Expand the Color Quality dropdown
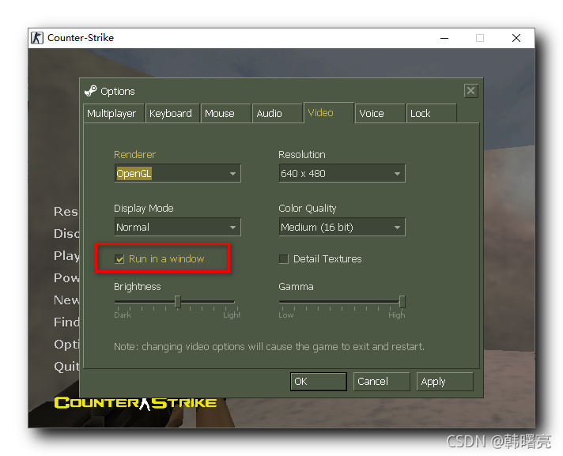The width and height of the screenshot is (563, 456). pos(342,227)
